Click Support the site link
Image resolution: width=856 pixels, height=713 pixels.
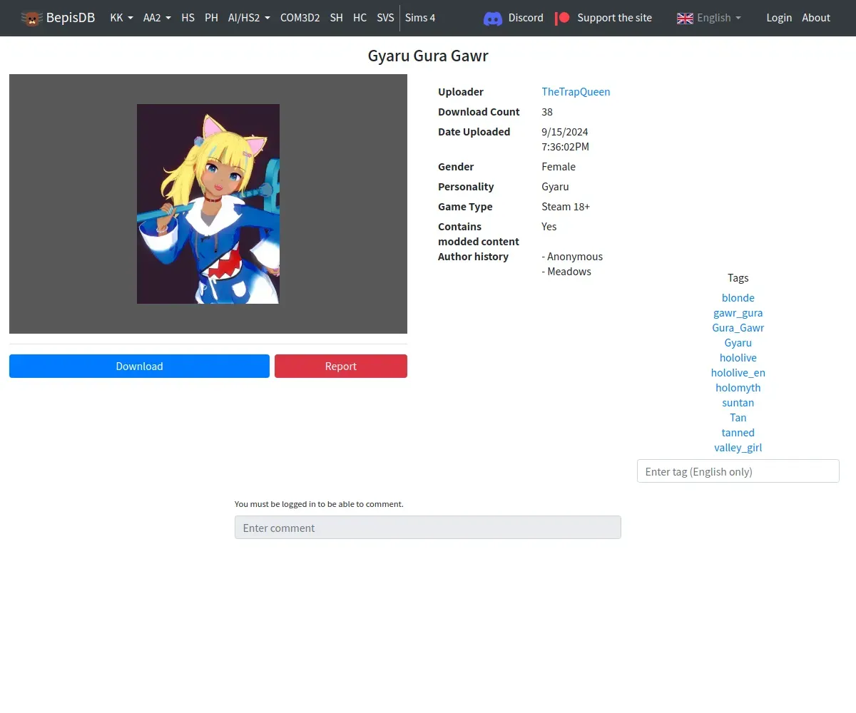point(614,18)
